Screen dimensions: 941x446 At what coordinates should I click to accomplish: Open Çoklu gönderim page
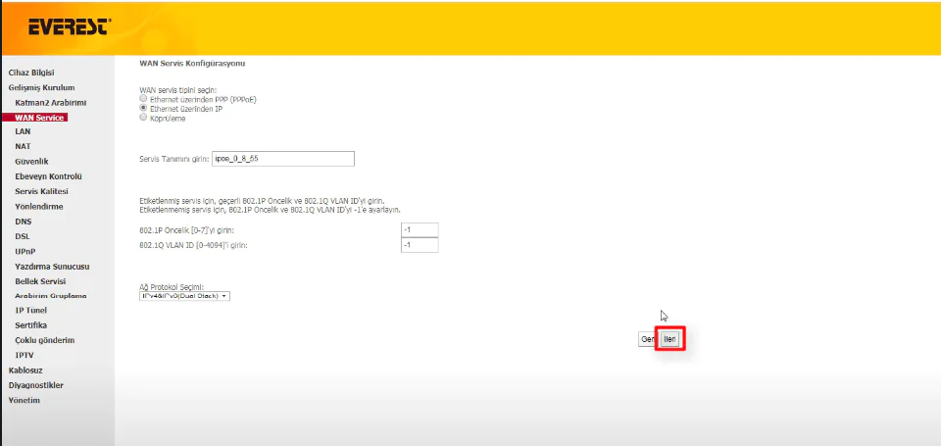[x=45, y=340]
